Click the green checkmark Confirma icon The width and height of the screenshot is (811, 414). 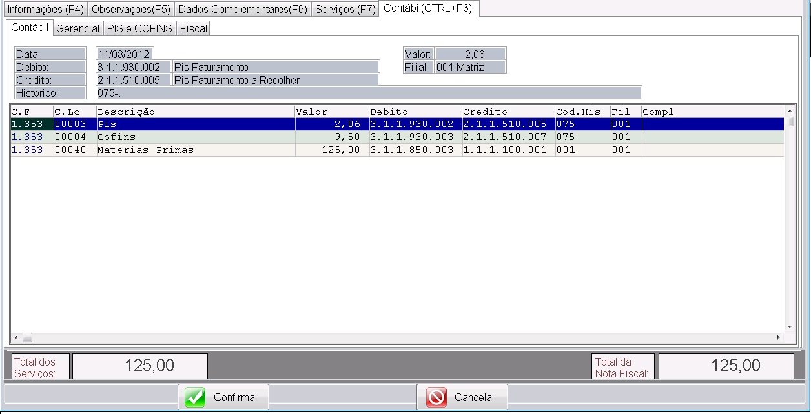pyautogui.click(x=195, y=397)
